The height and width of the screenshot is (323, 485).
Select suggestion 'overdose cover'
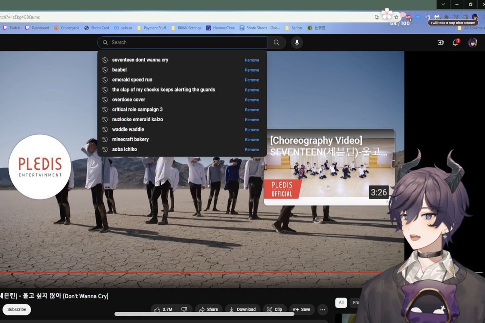coord(129,99)
